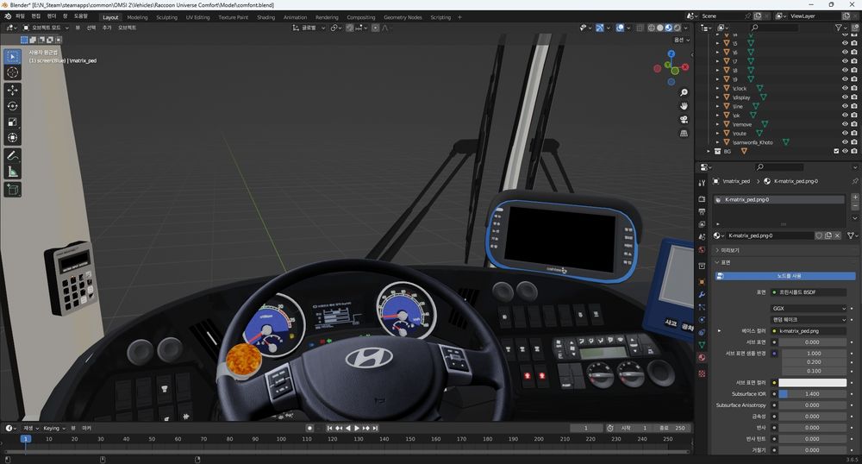Viewport: 862px width, 464px height.
Task: Open the View Layer properties tab
Action: tap(702, 224)
